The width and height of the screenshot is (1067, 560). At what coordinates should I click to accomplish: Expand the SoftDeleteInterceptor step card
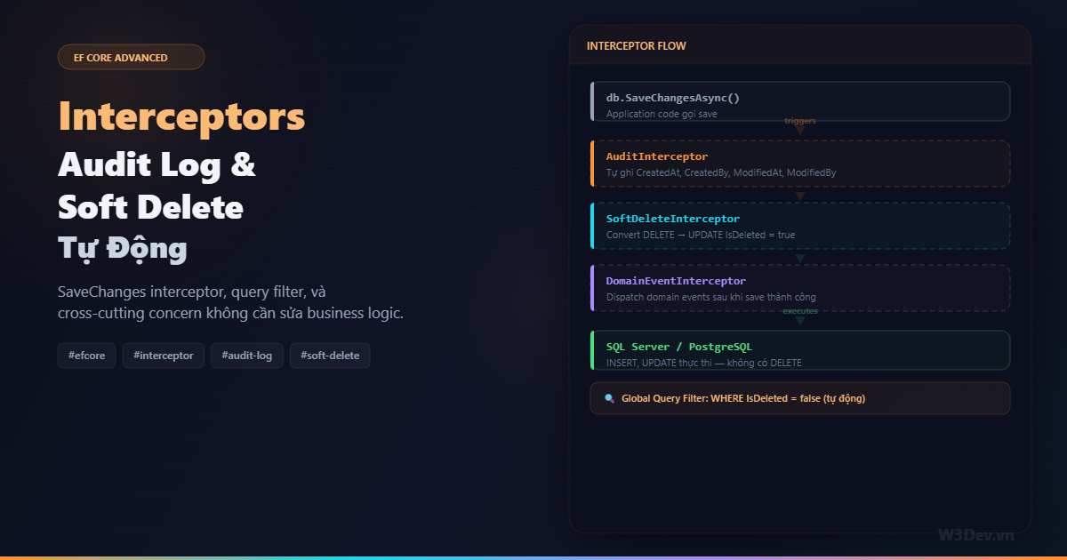(799, 225)
